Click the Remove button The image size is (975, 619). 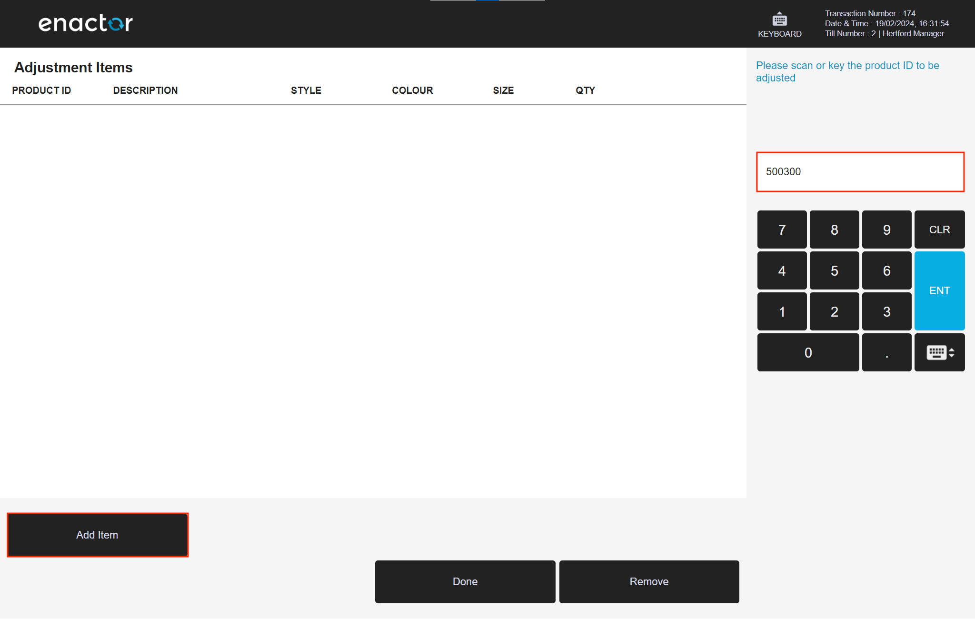coord(649,581)
